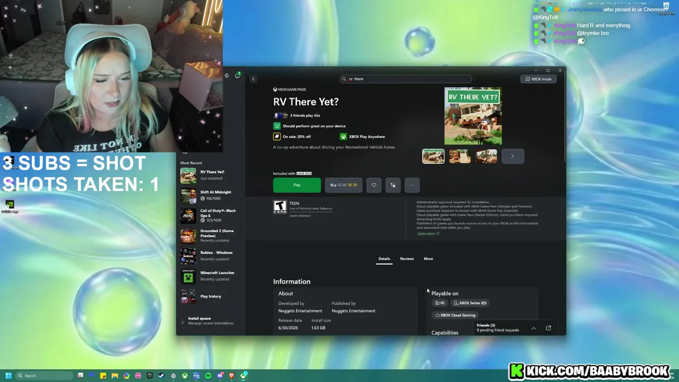679x382 pixels.
Task: Switch to the Details tab
Action: point(384,259)
